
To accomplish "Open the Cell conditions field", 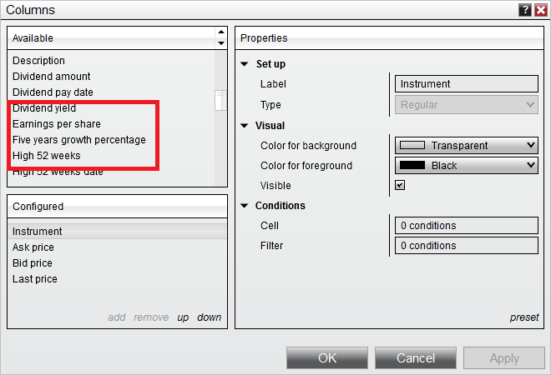I will pyautogui.click(x=466, y=226).
